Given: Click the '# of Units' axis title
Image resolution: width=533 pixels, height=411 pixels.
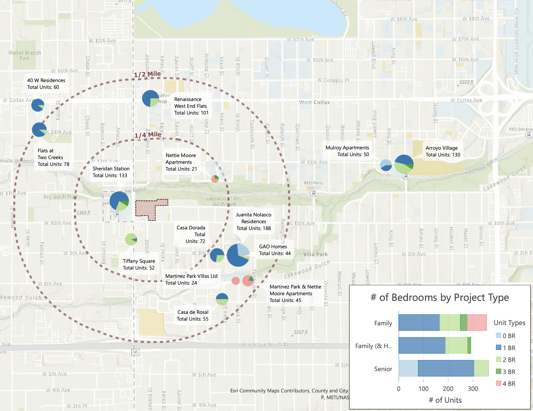Looking at the screenshot, I should (445, 400).
